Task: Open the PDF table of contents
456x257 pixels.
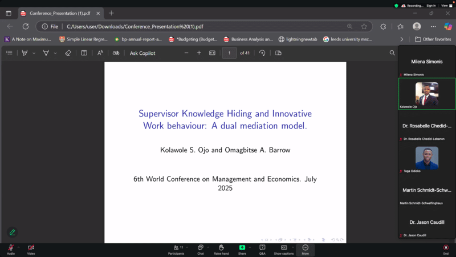Action: 9,53
